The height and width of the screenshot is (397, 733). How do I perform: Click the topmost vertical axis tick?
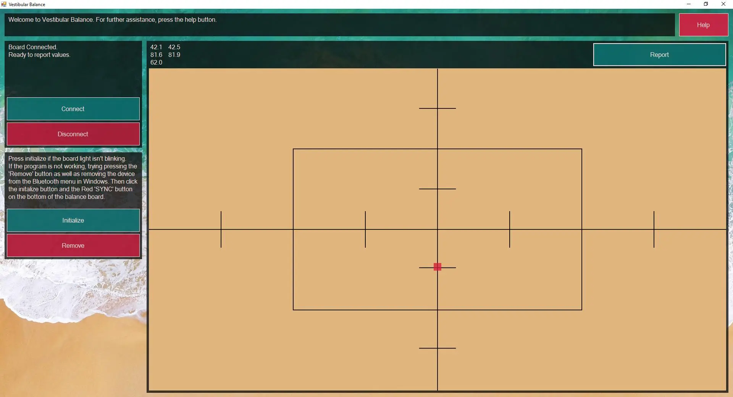pos(438,108)
